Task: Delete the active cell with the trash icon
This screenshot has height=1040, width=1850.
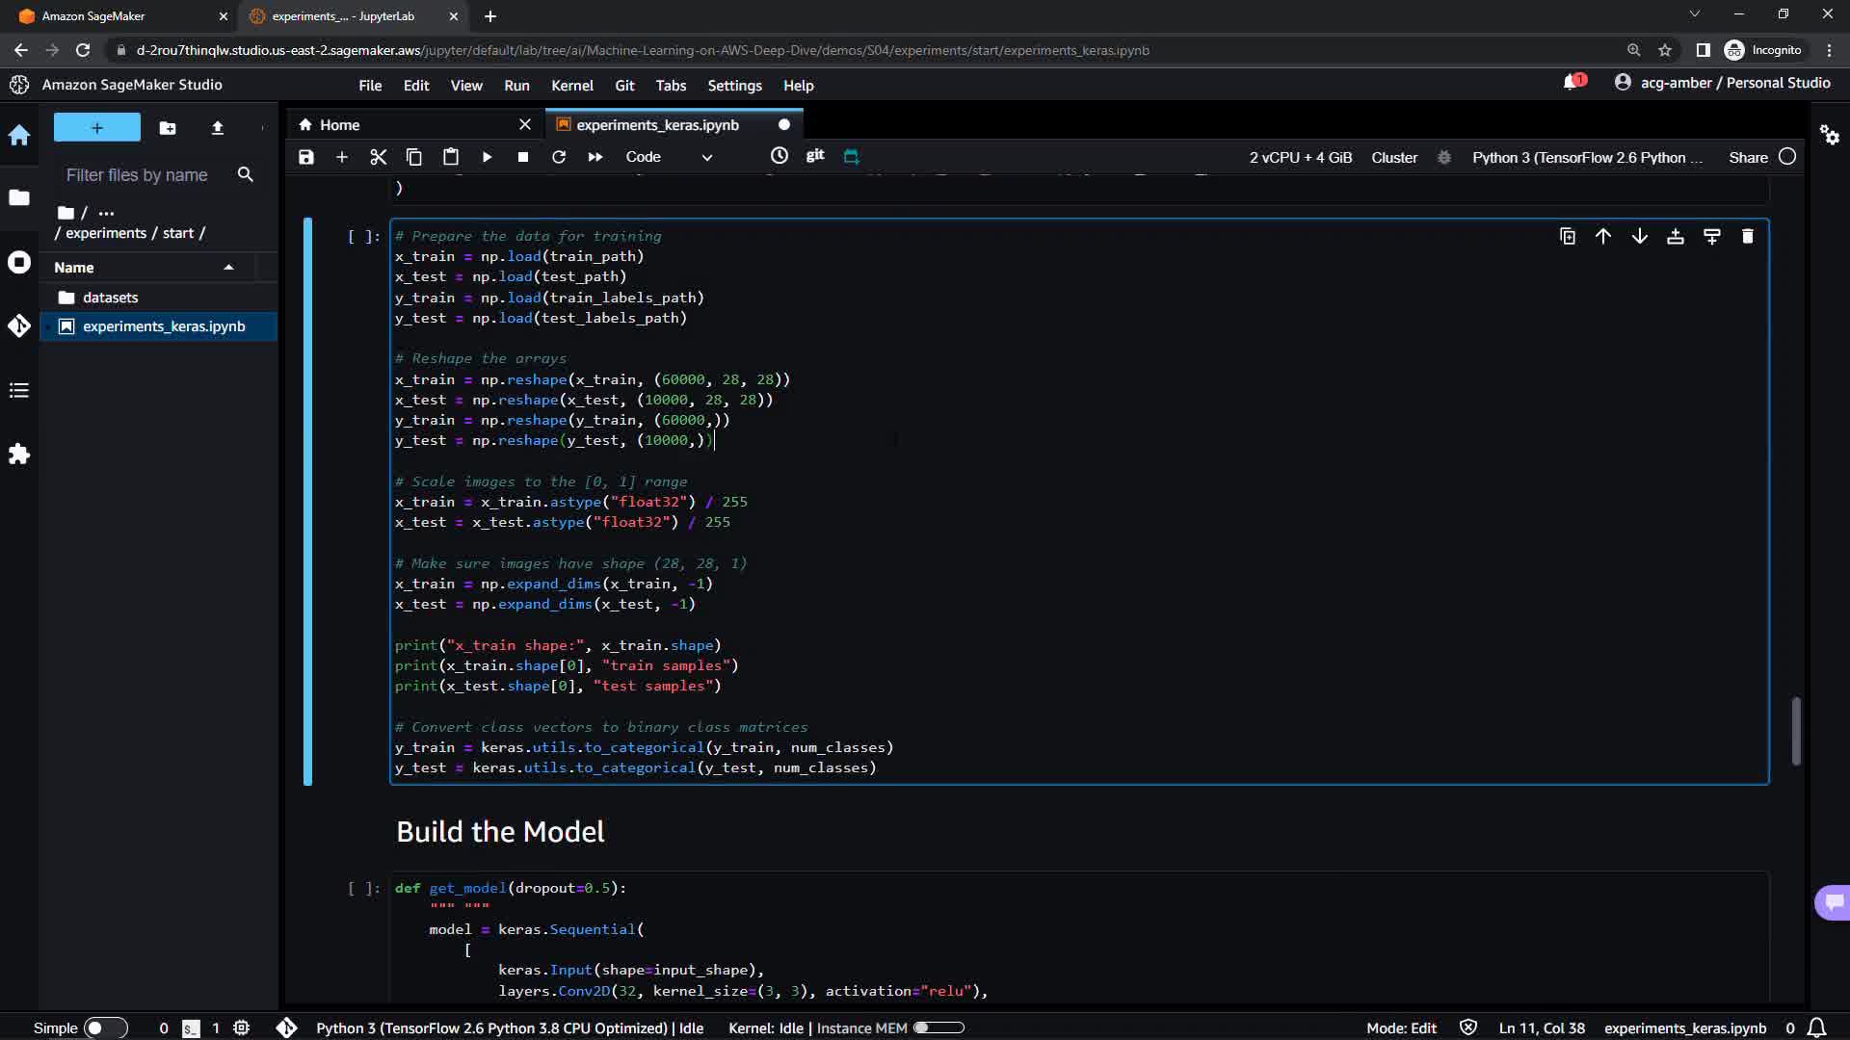Action: [1747, 237]
